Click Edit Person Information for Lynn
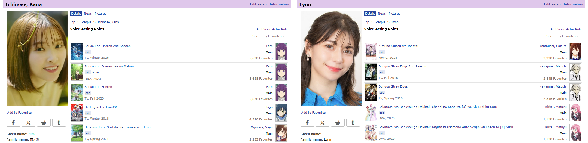 (563, 4)
